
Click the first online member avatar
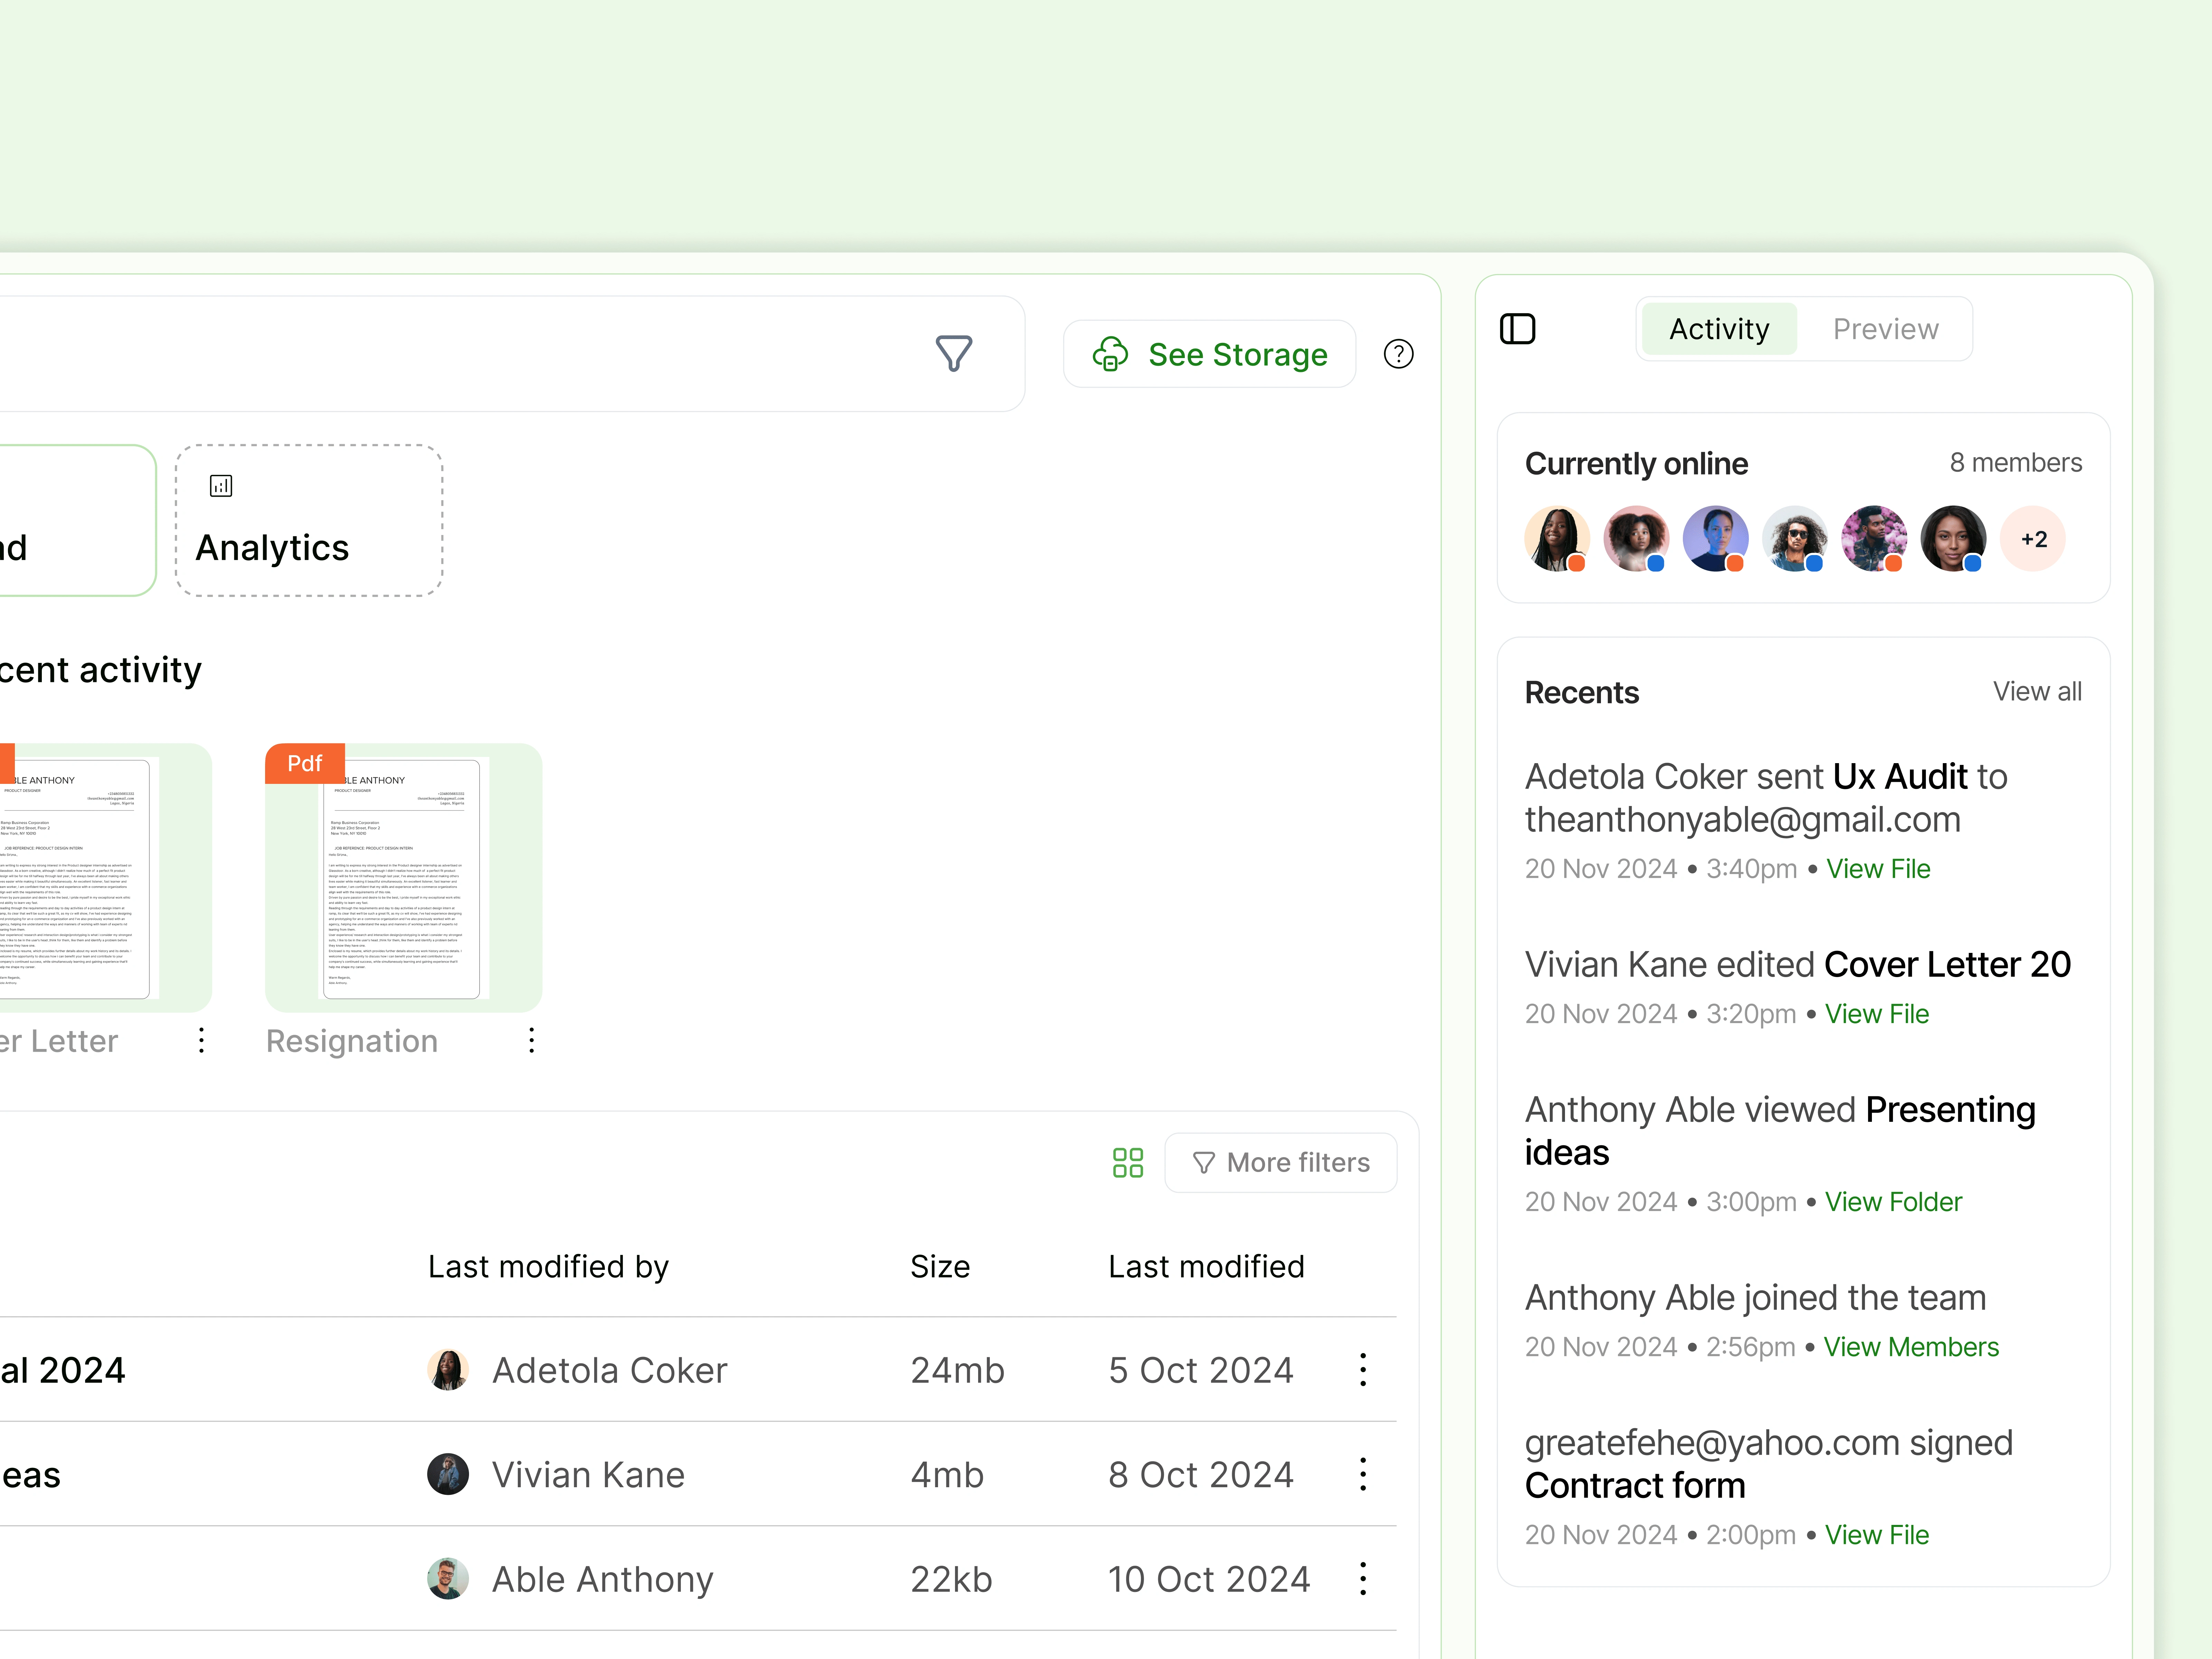(1557, 539)
